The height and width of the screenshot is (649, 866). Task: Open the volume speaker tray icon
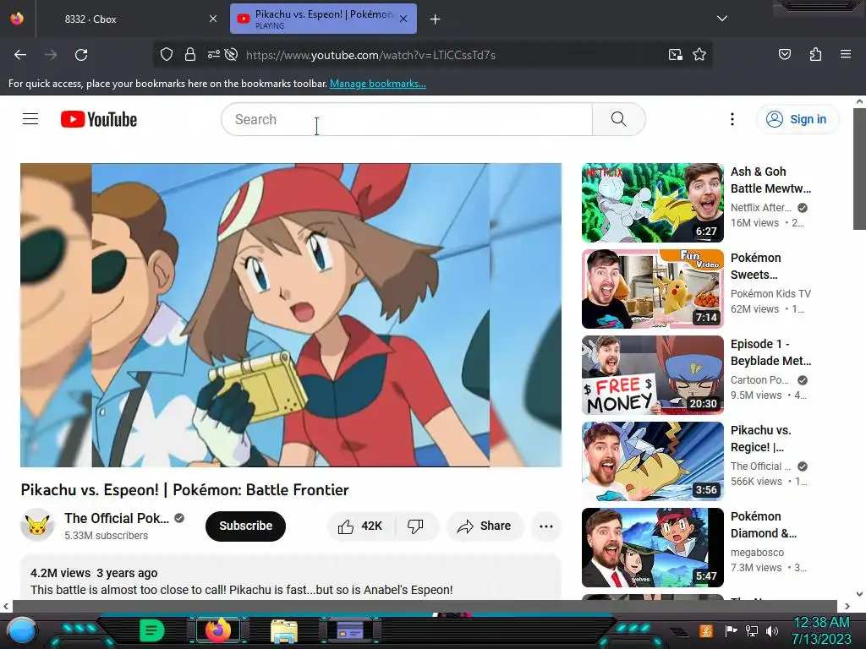click(771, 630)
